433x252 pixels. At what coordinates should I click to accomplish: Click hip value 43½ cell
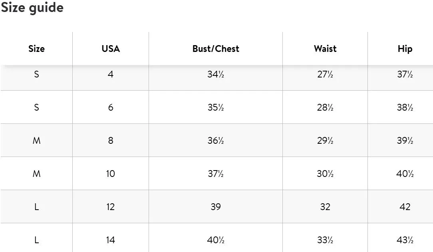pyautogui.click(x=405, y=240)
